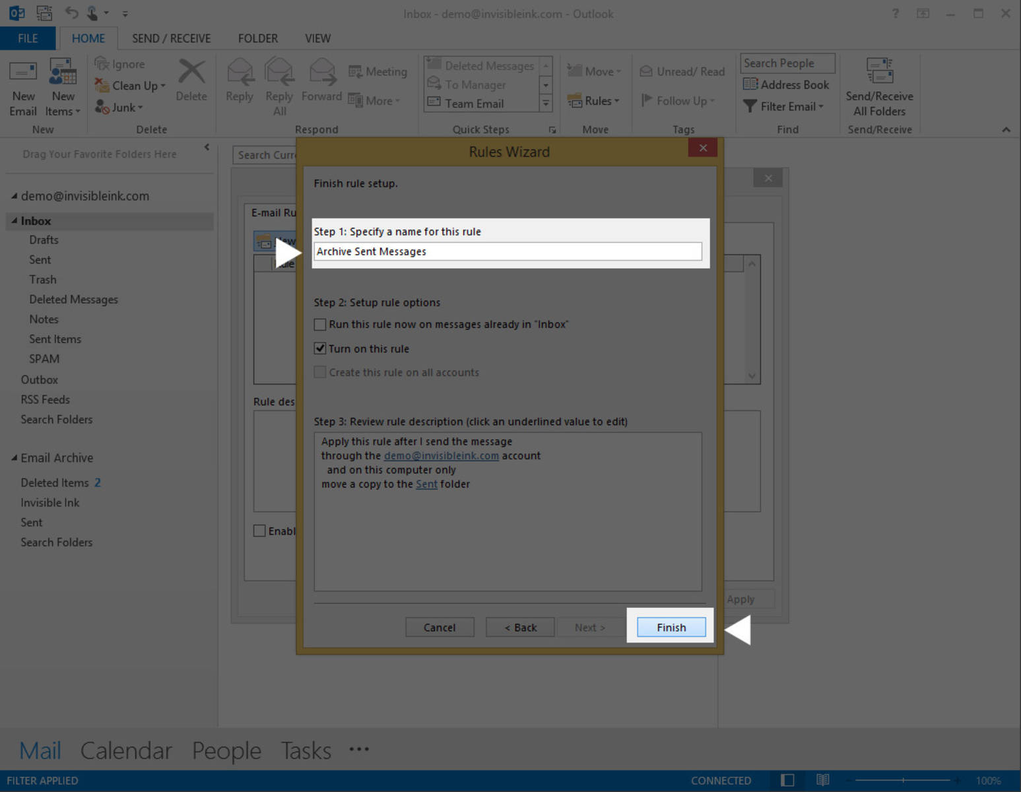Click the Unread/Read icon
This screenshot has height=792, width=1021.
tap(646, 71)
